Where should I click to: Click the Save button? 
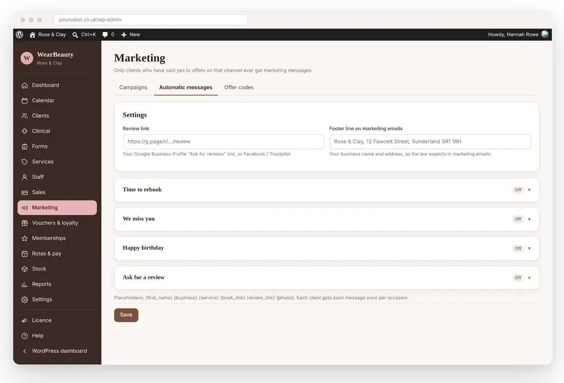[126, 315]
